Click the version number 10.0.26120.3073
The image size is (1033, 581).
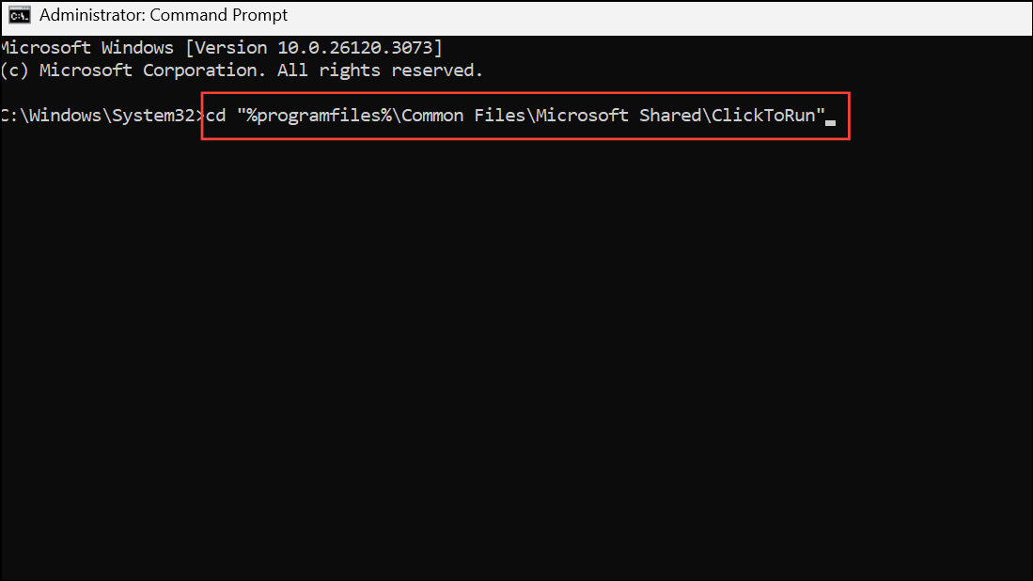click(355, 47)
